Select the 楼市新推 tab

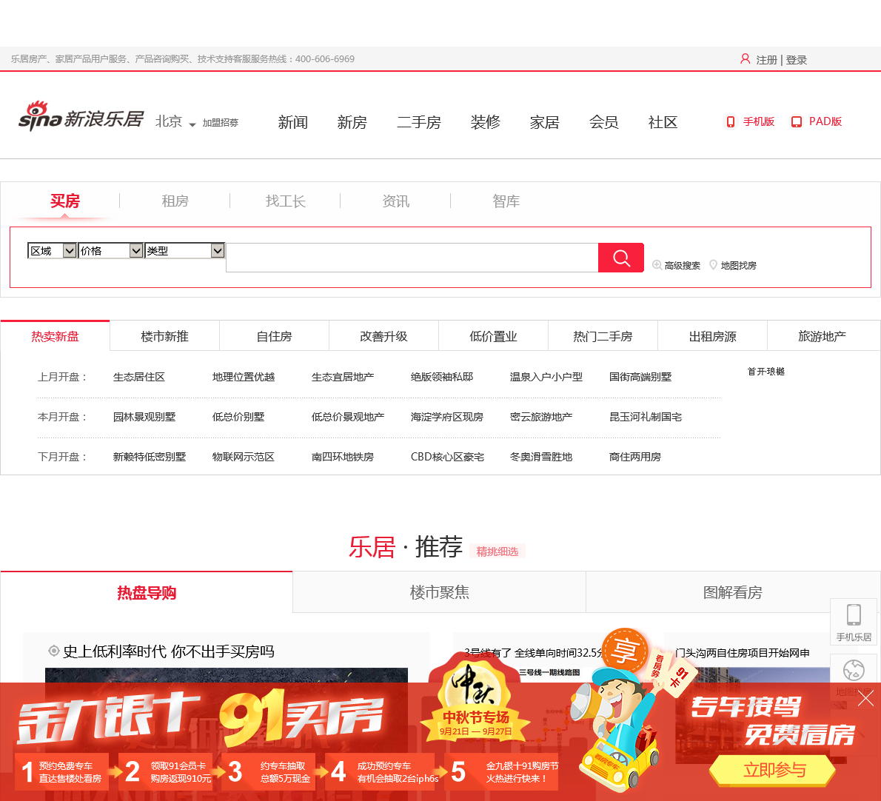pos(164,336)
